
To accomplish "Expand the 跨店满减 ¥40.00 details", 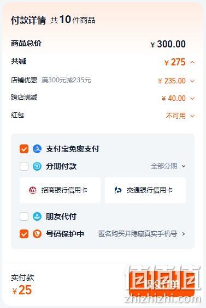I will [192, 99].
